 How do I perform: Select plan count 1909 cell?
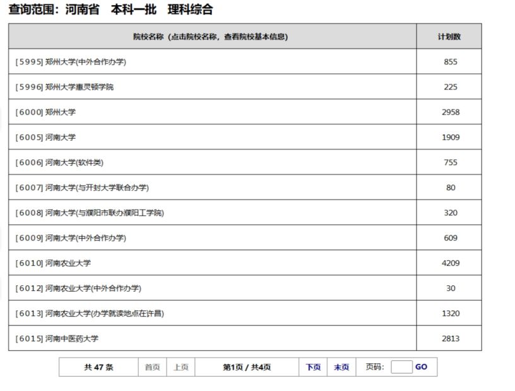(x=450, y=137)
